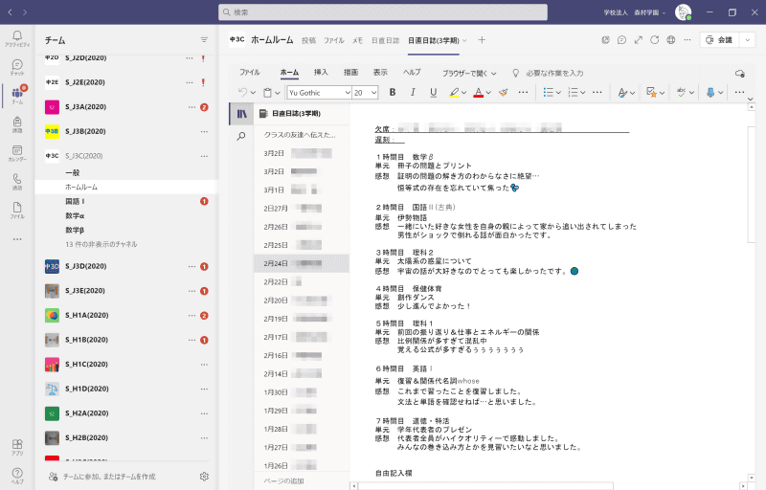Image resolution: width=766 pixels, height=490 pixels.
Task: Expand numbered list dropdown arrow
Action: pyautogui.click(x=583, y=93)
